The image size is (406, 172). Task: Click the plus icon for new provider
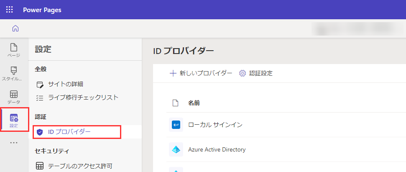(x=173, y=73)
